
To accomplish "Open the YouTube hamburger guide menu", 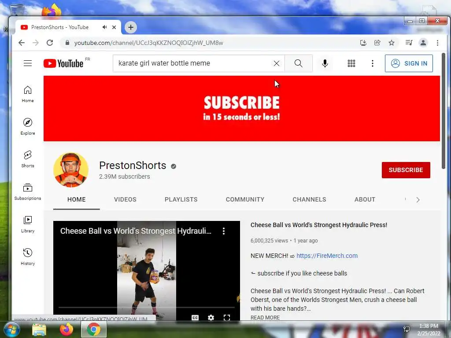I will (x=28, y=63).
